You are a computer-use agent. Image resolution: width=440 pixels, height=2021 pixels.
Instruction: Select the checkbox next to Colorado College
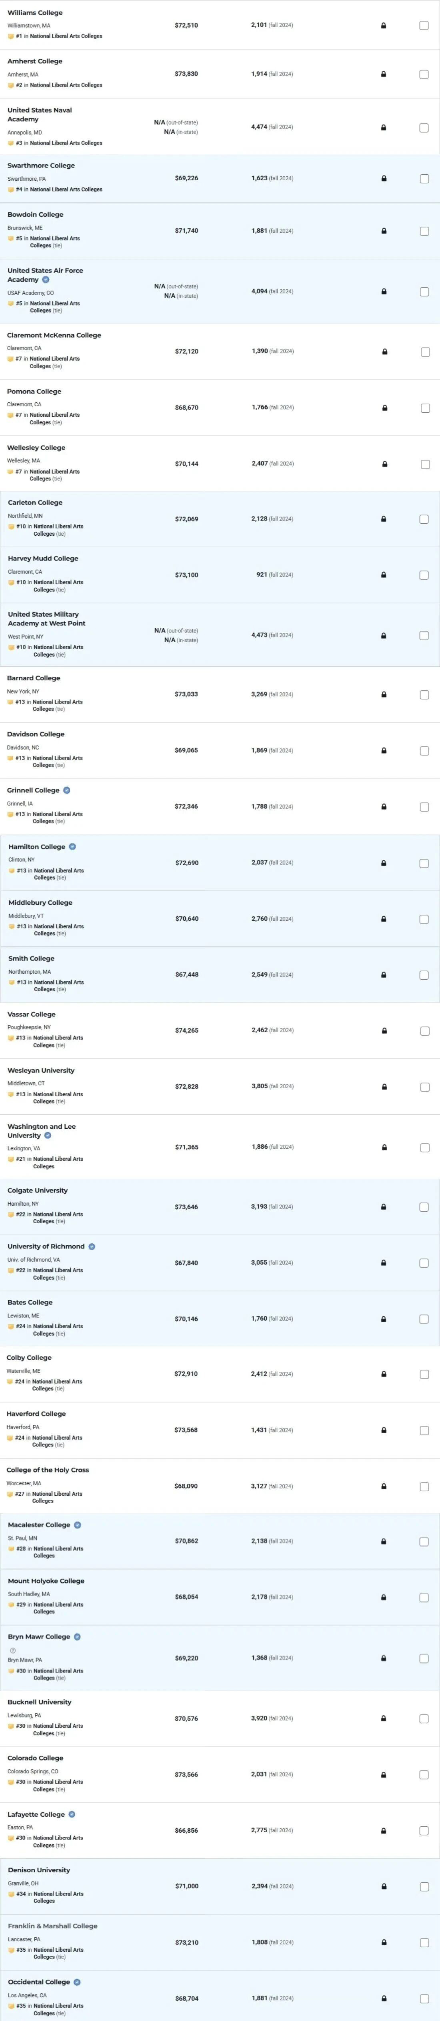(424, 1774)
